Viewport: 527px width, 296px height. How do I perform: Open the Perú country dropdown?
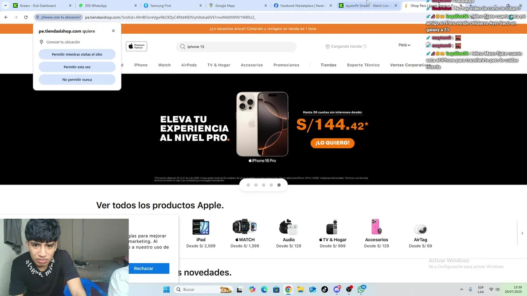(404, 45)
